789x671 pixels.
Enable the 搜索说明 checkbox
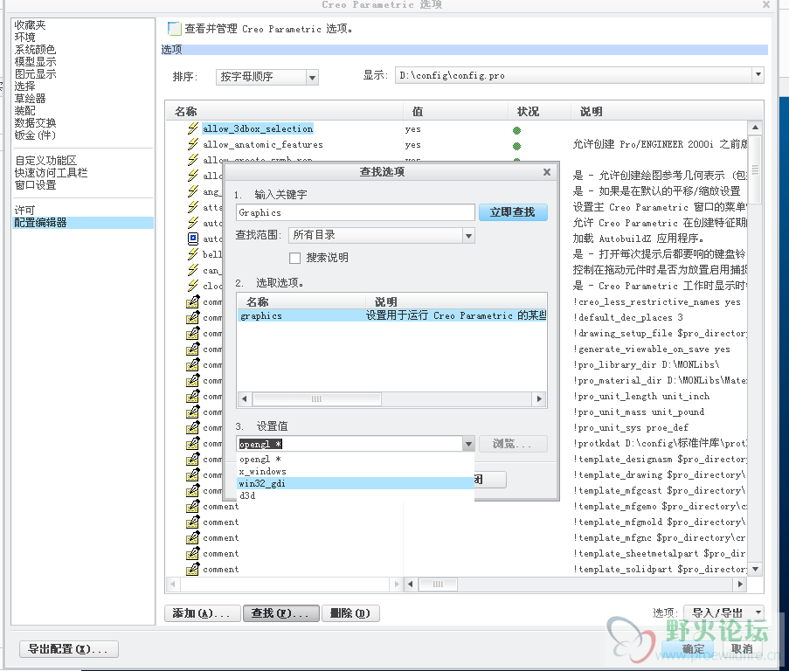click(294, 258)
